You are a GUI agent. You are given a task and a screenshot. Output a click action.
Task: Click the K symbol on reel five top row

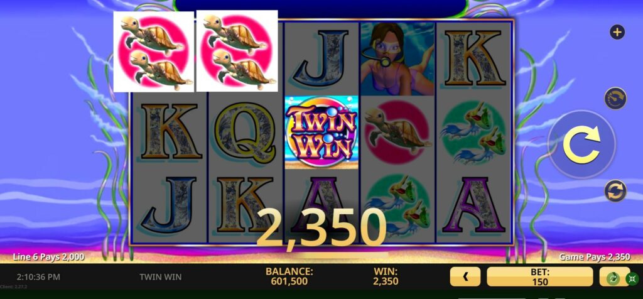pos(473,58)
